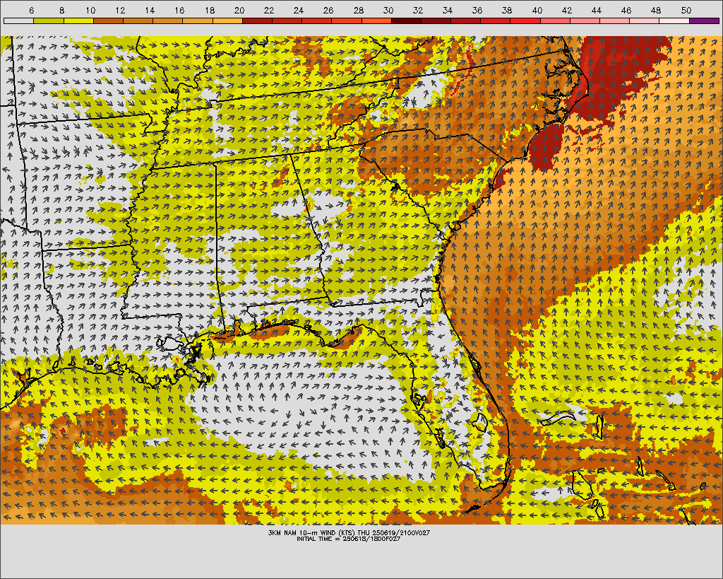This screenshot has width=723, height=579.
Task: Choose legend swatch between 18 and 20
Action: [x=228, y=21]
